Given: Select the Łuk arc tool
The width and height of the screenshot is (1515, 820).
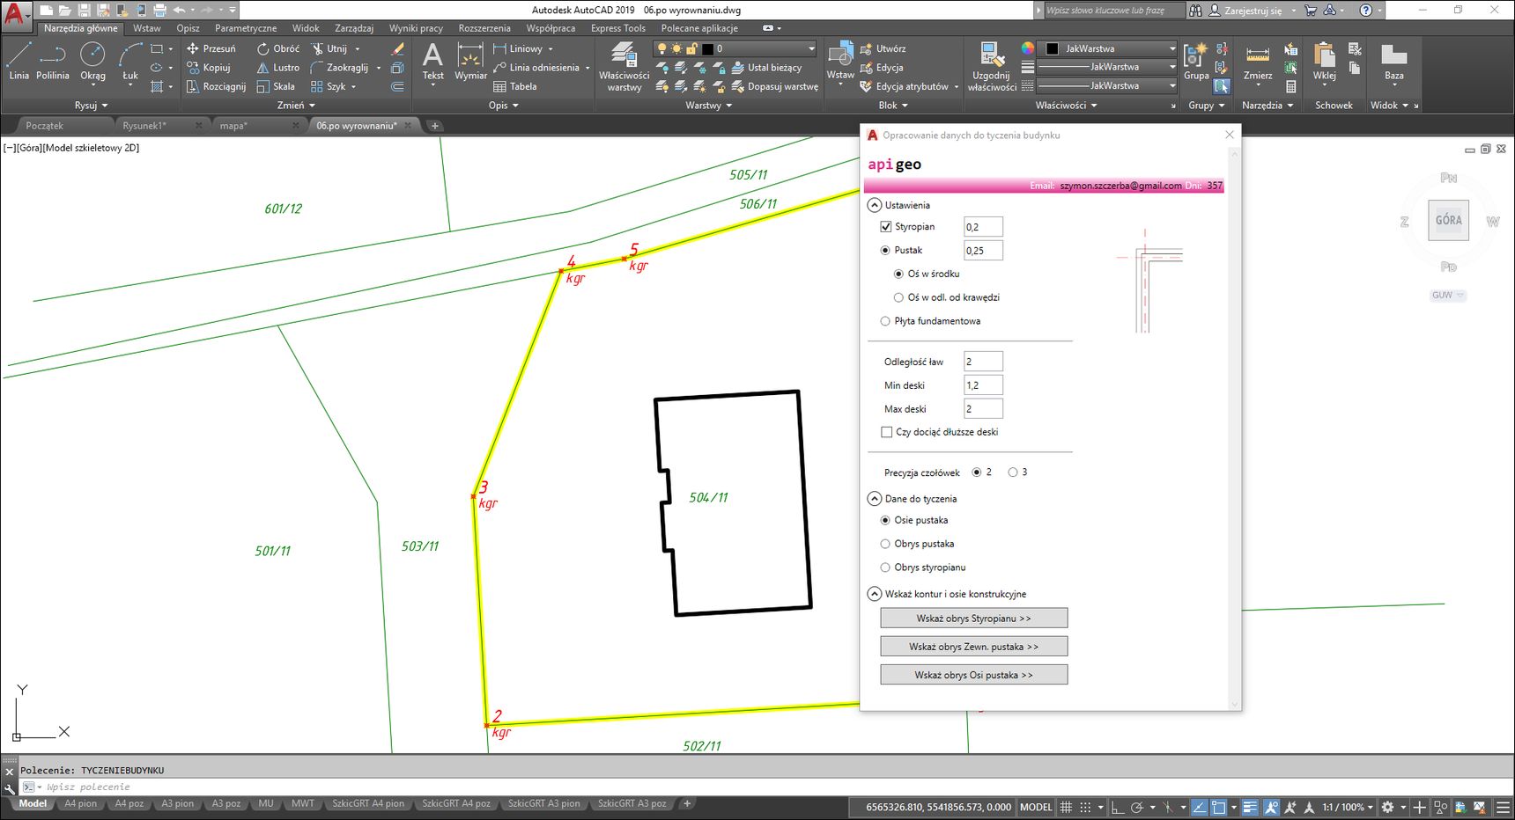Looking at the screenshot, I should coord(130,62).
